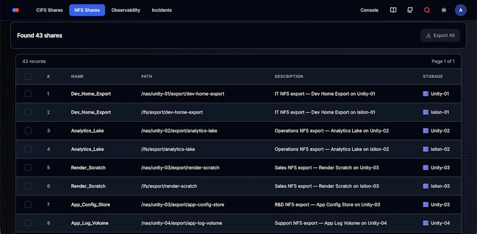This screenshot has width=477, height=234.
Task: Click the # column header
Action: click(48, 77)
